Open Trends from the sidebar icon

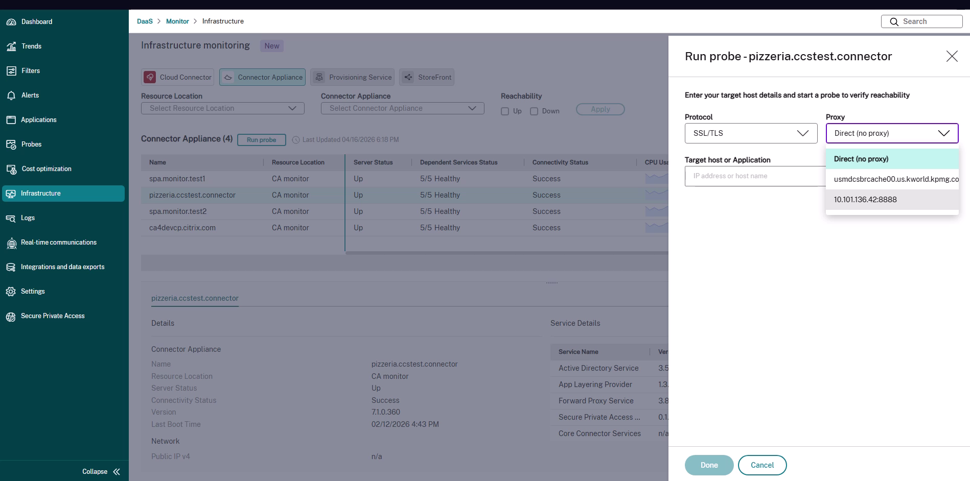pos(11,46)
